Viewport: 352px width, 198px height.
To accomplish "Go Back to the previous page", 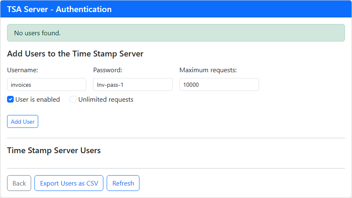I will click(x=19, y=183).
